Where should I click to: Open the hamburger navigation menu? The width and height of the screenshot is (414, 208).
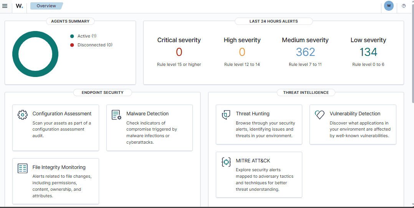[5, 6]
